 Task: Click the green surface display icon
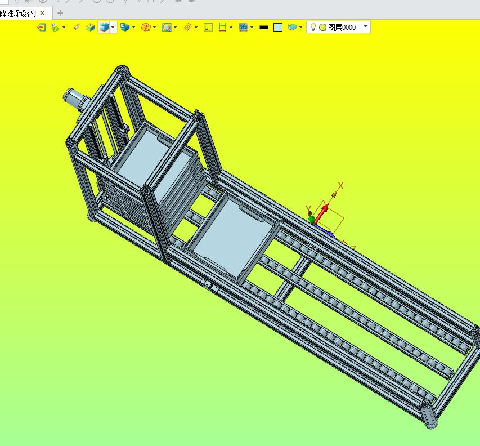55,27
